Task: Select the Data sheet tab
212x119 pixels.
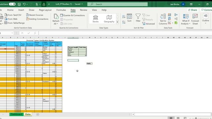Action: pyautogui.click(x=28, y=114)
